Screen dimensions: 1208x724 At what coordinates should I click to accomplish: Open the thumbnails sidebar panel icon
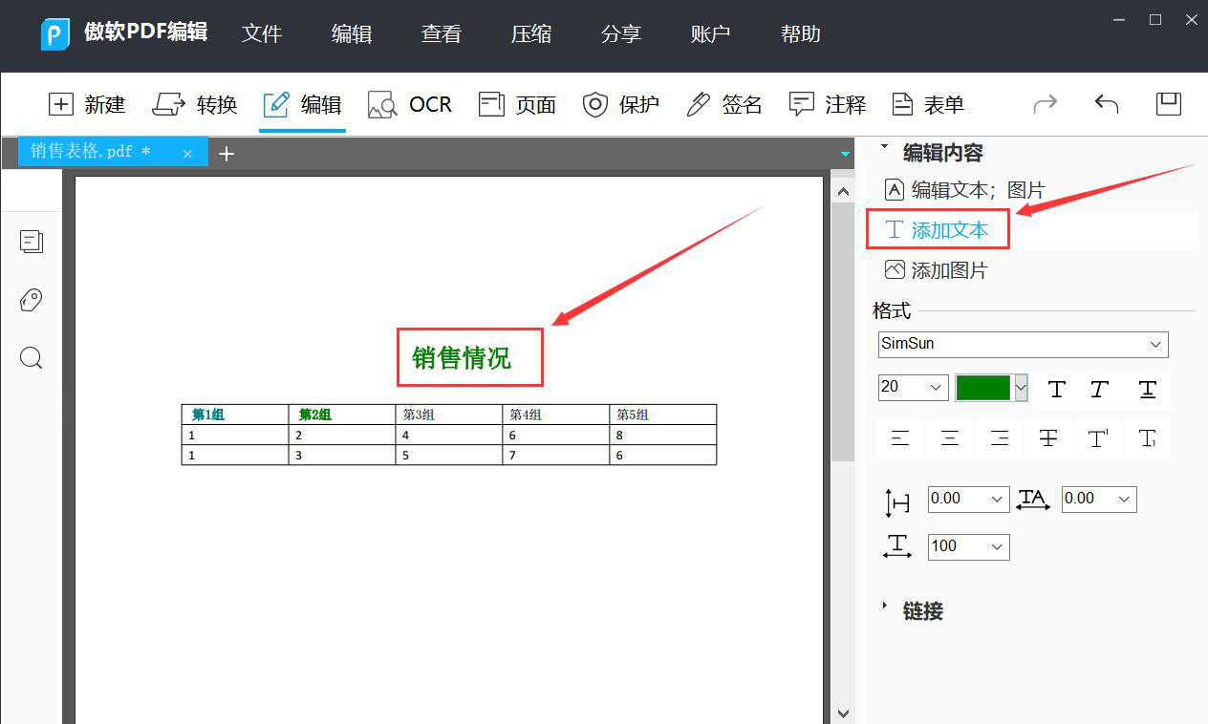click(x=32, y=241)
